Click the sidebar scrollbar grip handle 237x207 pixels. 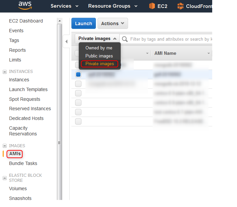click(x=59, y=143)
